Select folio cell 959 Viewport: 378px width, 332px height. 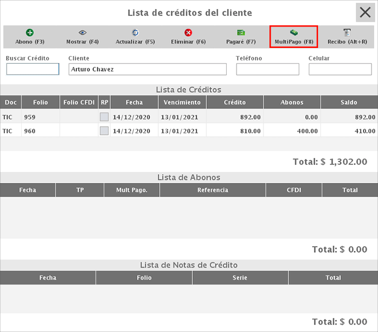(40, 117)
